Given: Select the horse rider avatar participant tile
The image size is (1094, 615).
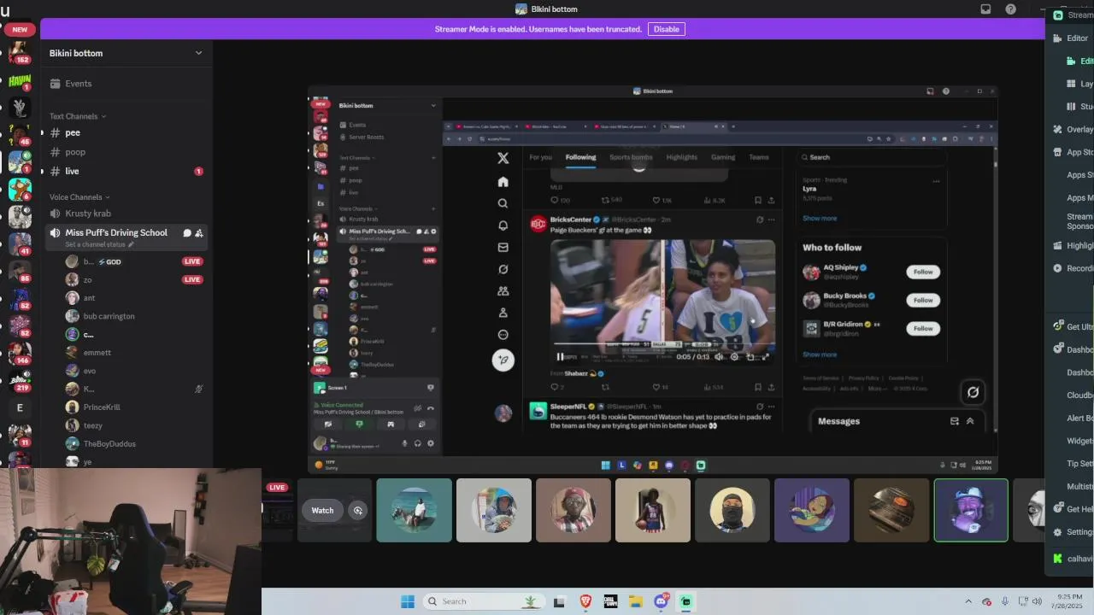Looking at the screenshot, I should pyautogui.click(x=415, y=510).
